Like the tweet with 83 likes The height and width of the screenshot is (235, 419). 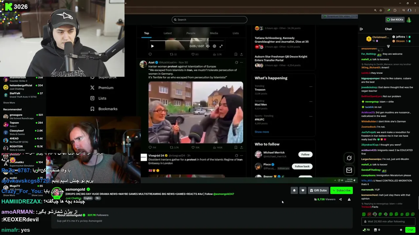pos(193,54)
